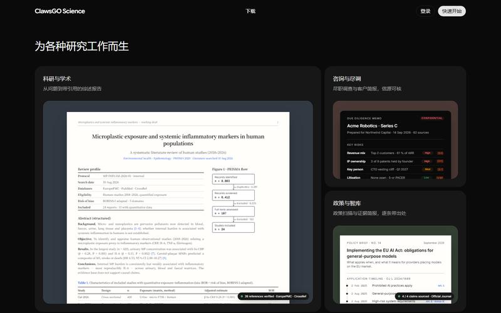Image resolution: width=501 pixels, height=313 pixels.
Task: Click the Prepared for Northwind Capital line
Action: (388, 133)
